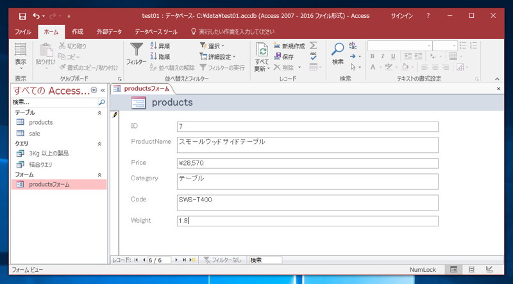
Task: Click the 昇順 sort button
Action: (160, 46)
